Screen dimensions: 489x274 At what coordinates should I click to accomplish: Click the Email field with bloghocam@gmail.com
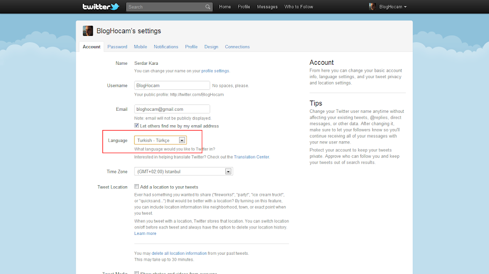click(x=172, y=109)
